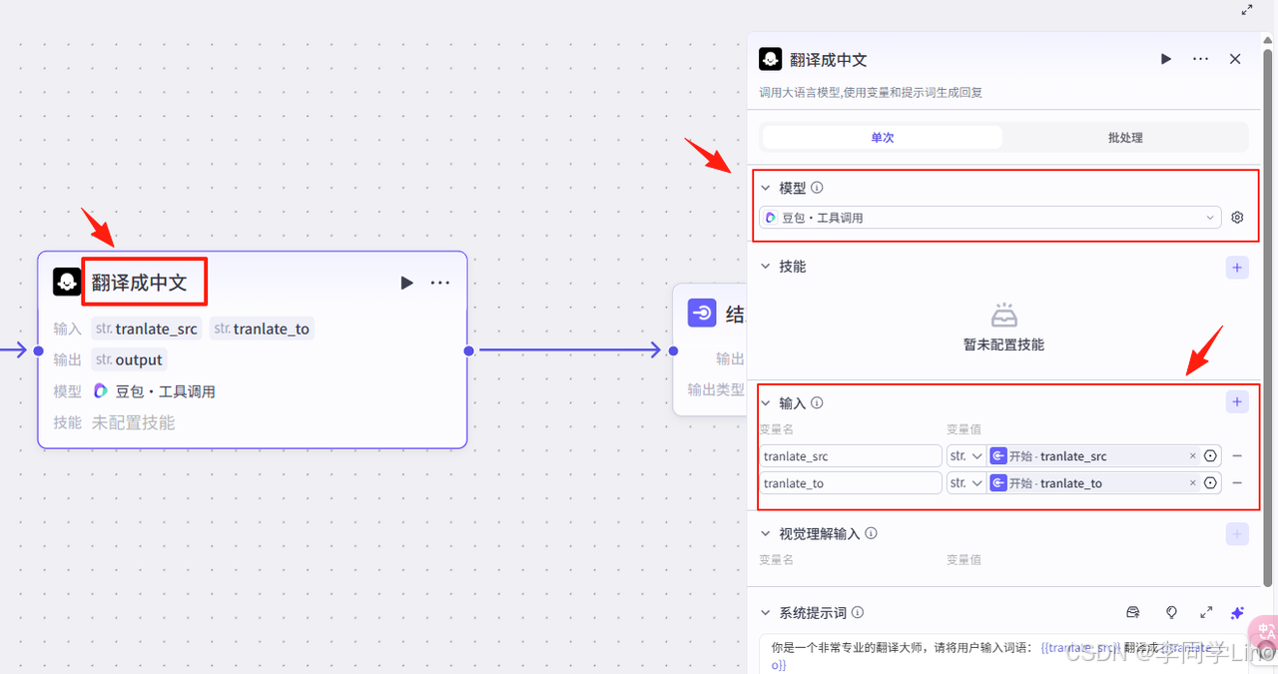Open the str. type dropdown for tranlate_src

pos(965,456)
